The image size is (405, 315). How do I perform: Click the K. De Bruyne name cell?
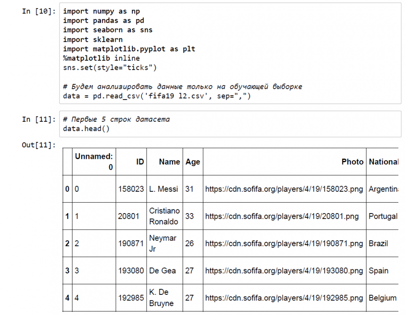162,298
